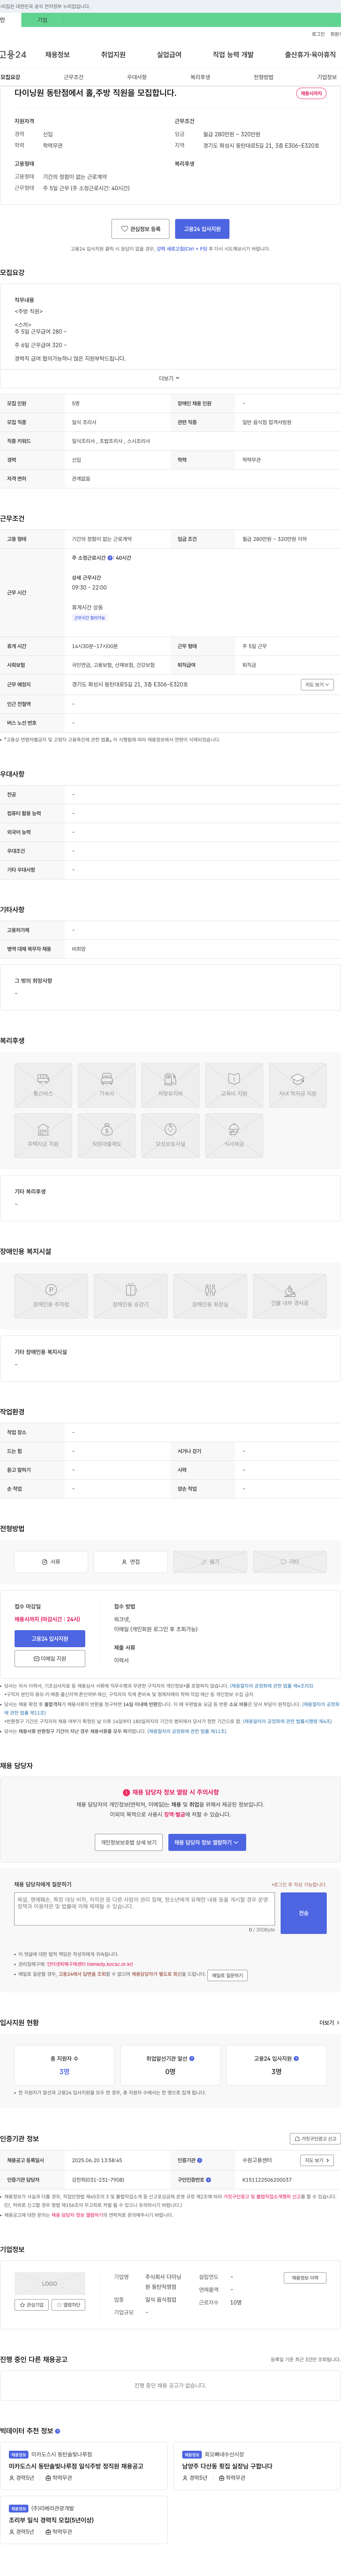Screen dimensions: 341x2576
Task: Select the 근무조건 section tab
Action: (x=73, y=77)
